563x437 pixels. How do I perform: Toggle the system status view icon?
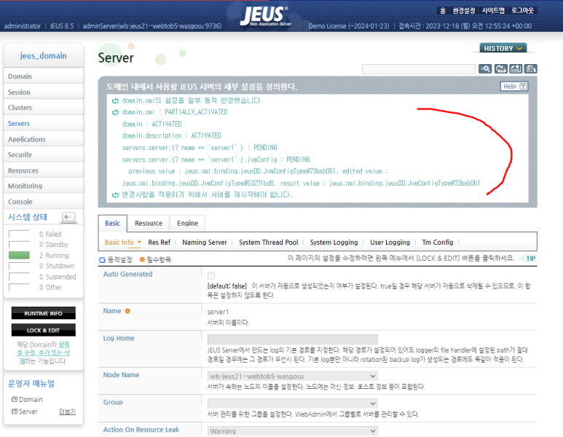[68, 217]
